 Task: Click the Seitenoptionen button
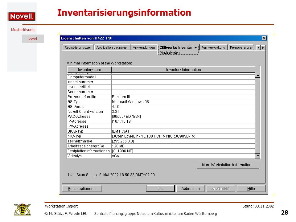pyautogui.click(x=82, y=189)
